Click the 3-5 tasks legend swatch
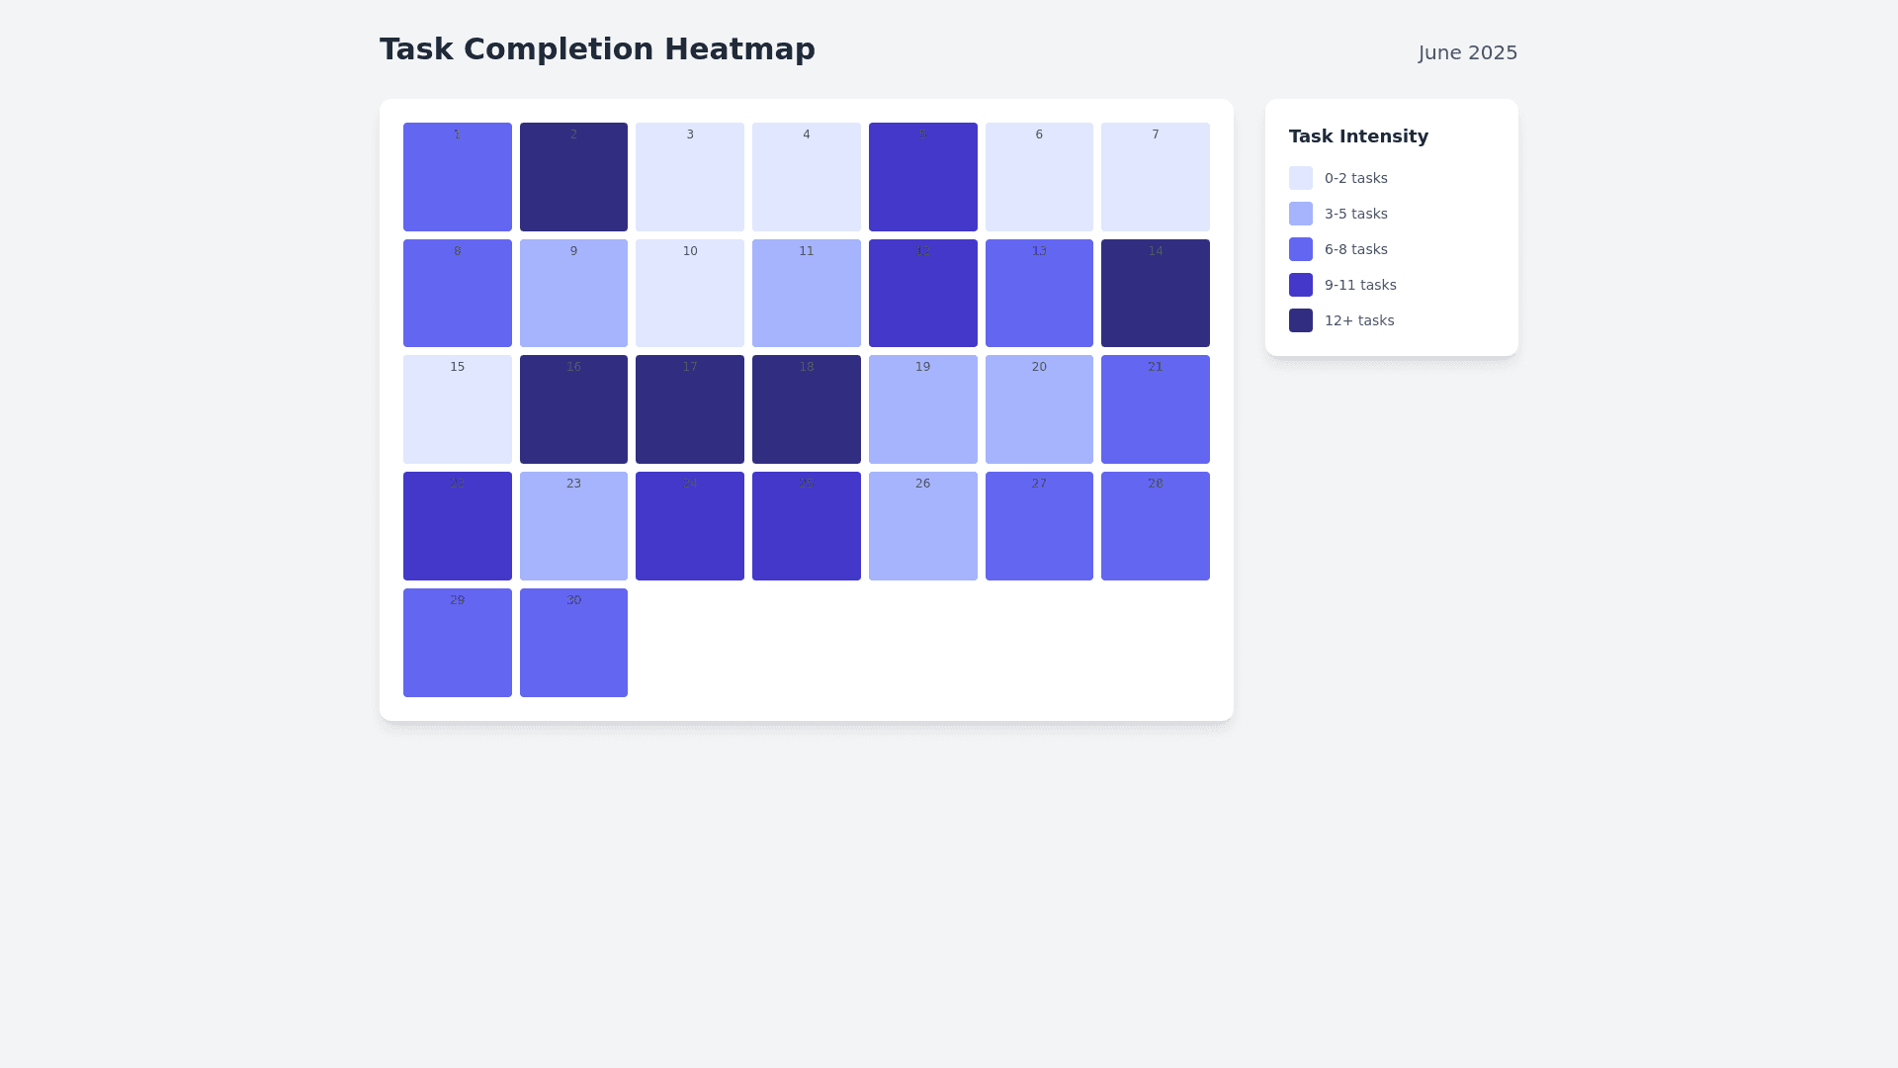Screen dimensions: 1898x1068 coord(1301,214)
